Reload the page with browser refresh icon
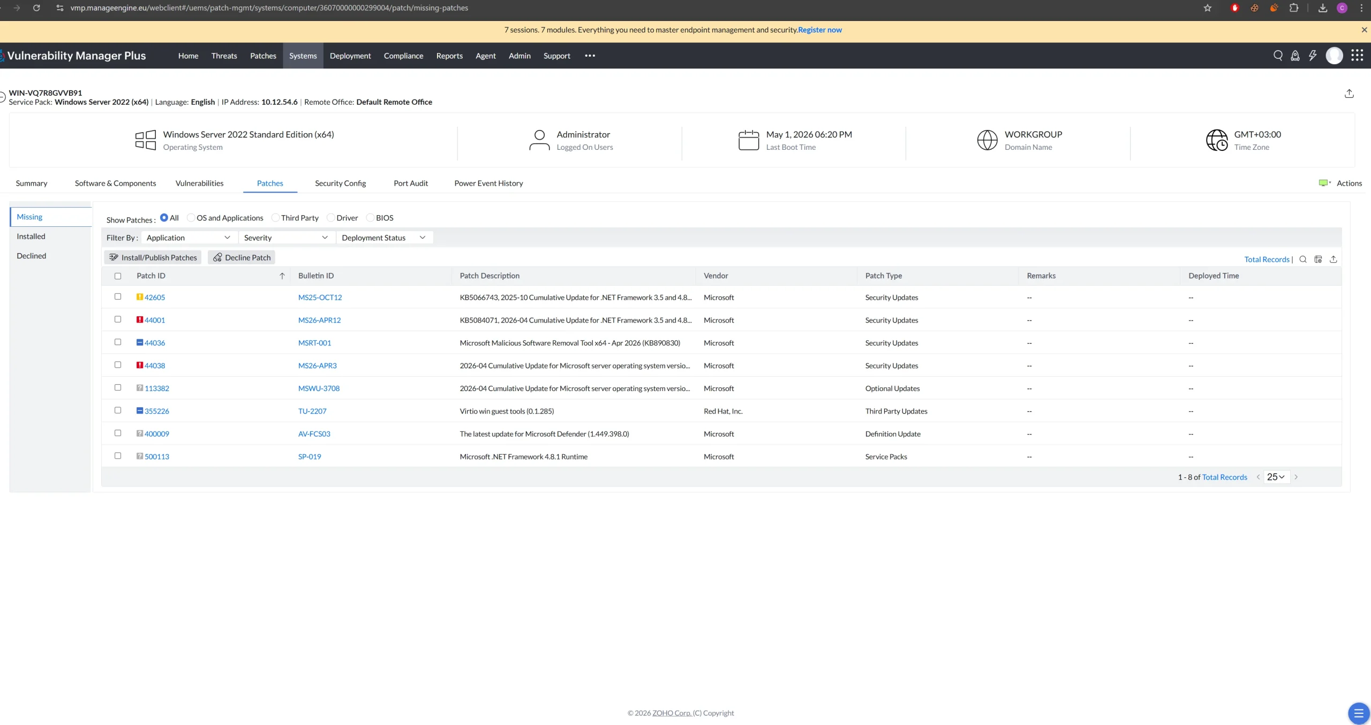 (x=36, y=8)
